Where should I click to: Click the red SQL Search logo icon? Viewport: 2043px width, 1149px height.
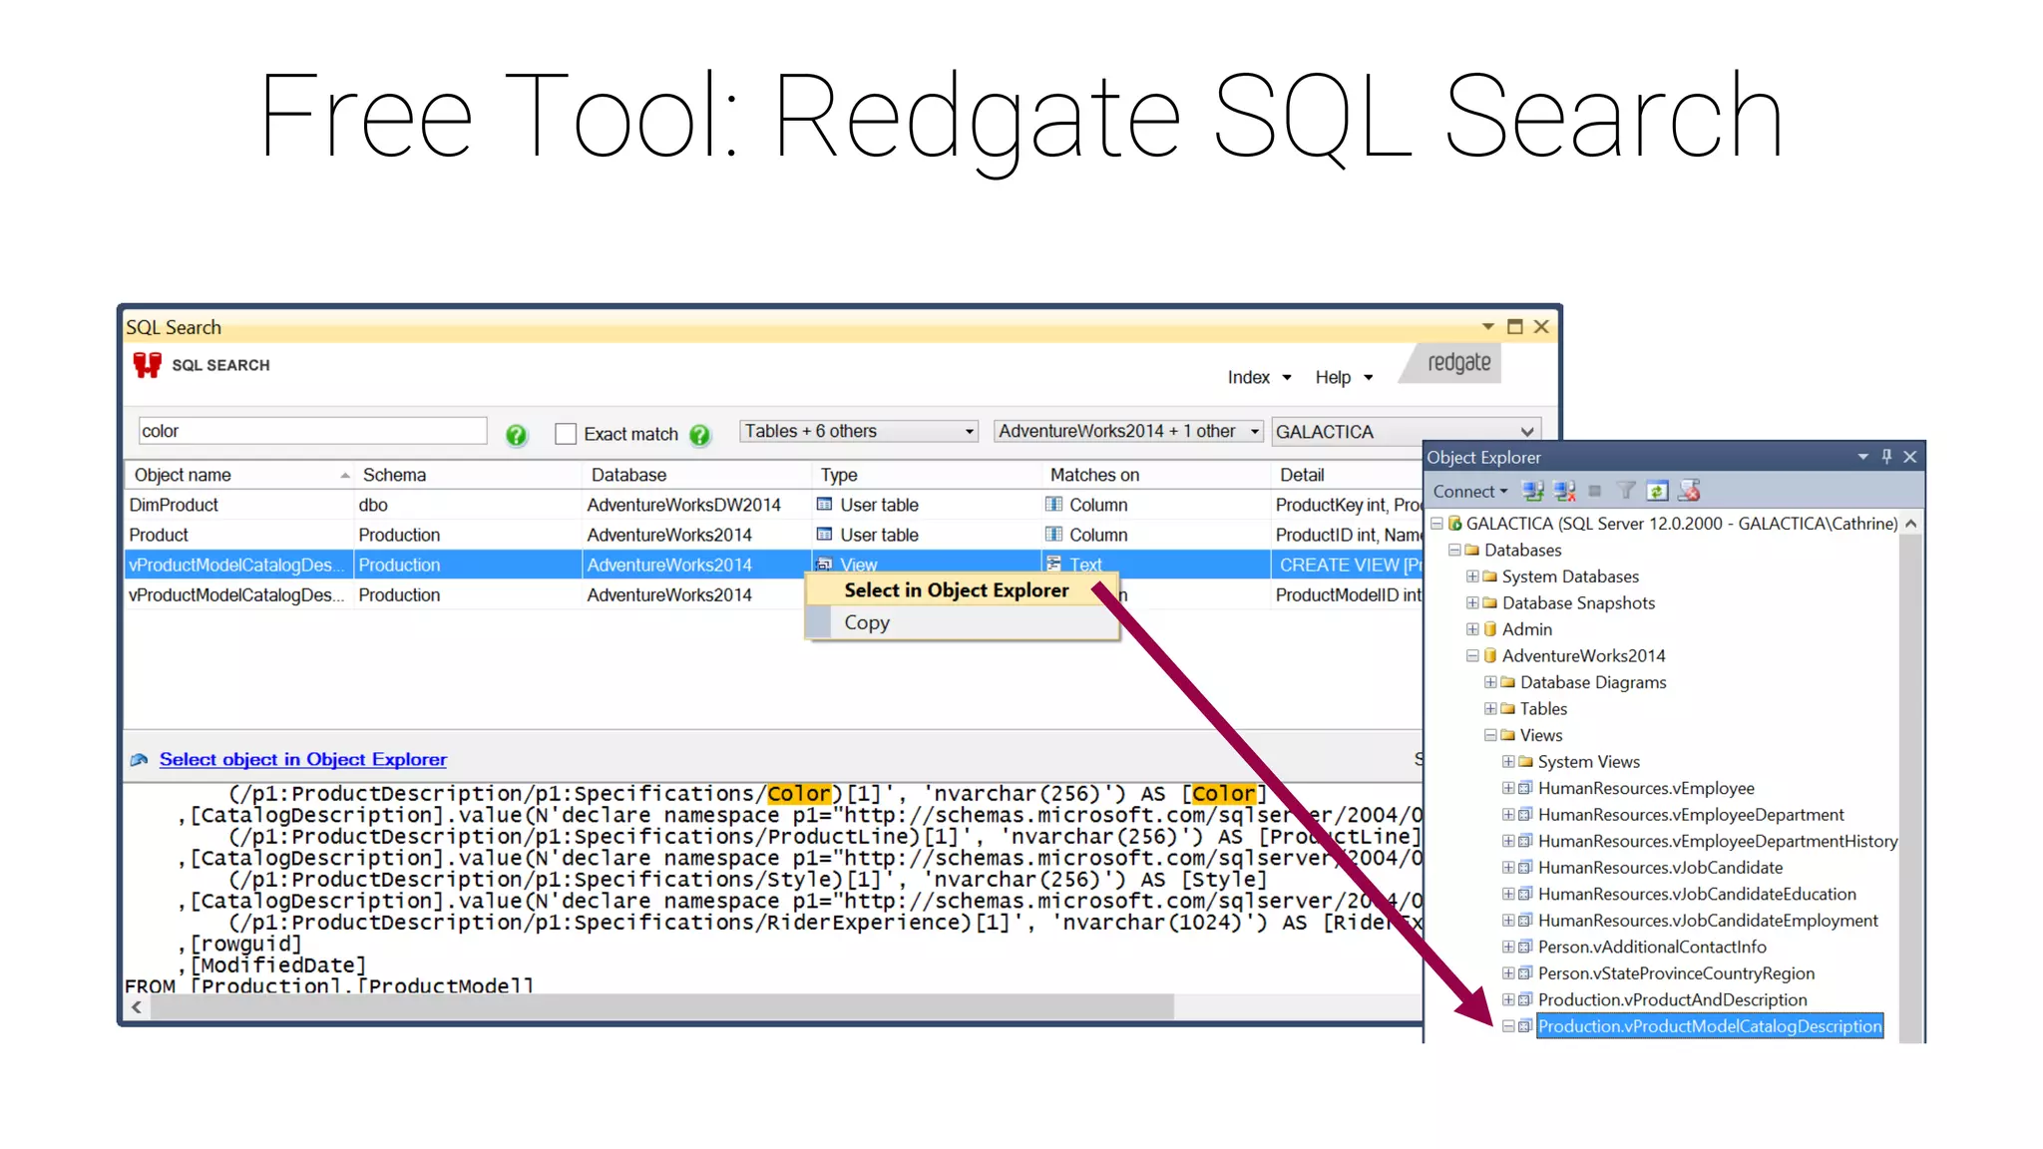[147, 365]
